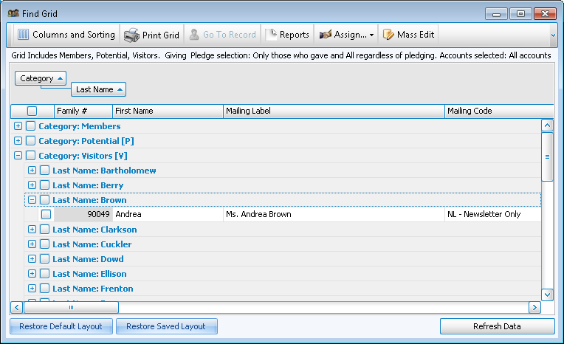This screenshot has height=344, width=564.
Task: Click the Last Name grouping chip
Action: (x=98, y=89)
